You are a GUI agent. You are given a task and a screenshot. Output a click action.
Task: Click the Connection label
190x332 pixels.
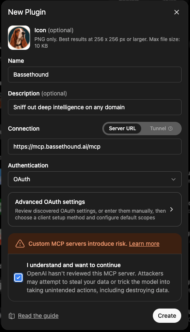click(x=24, y=129)
